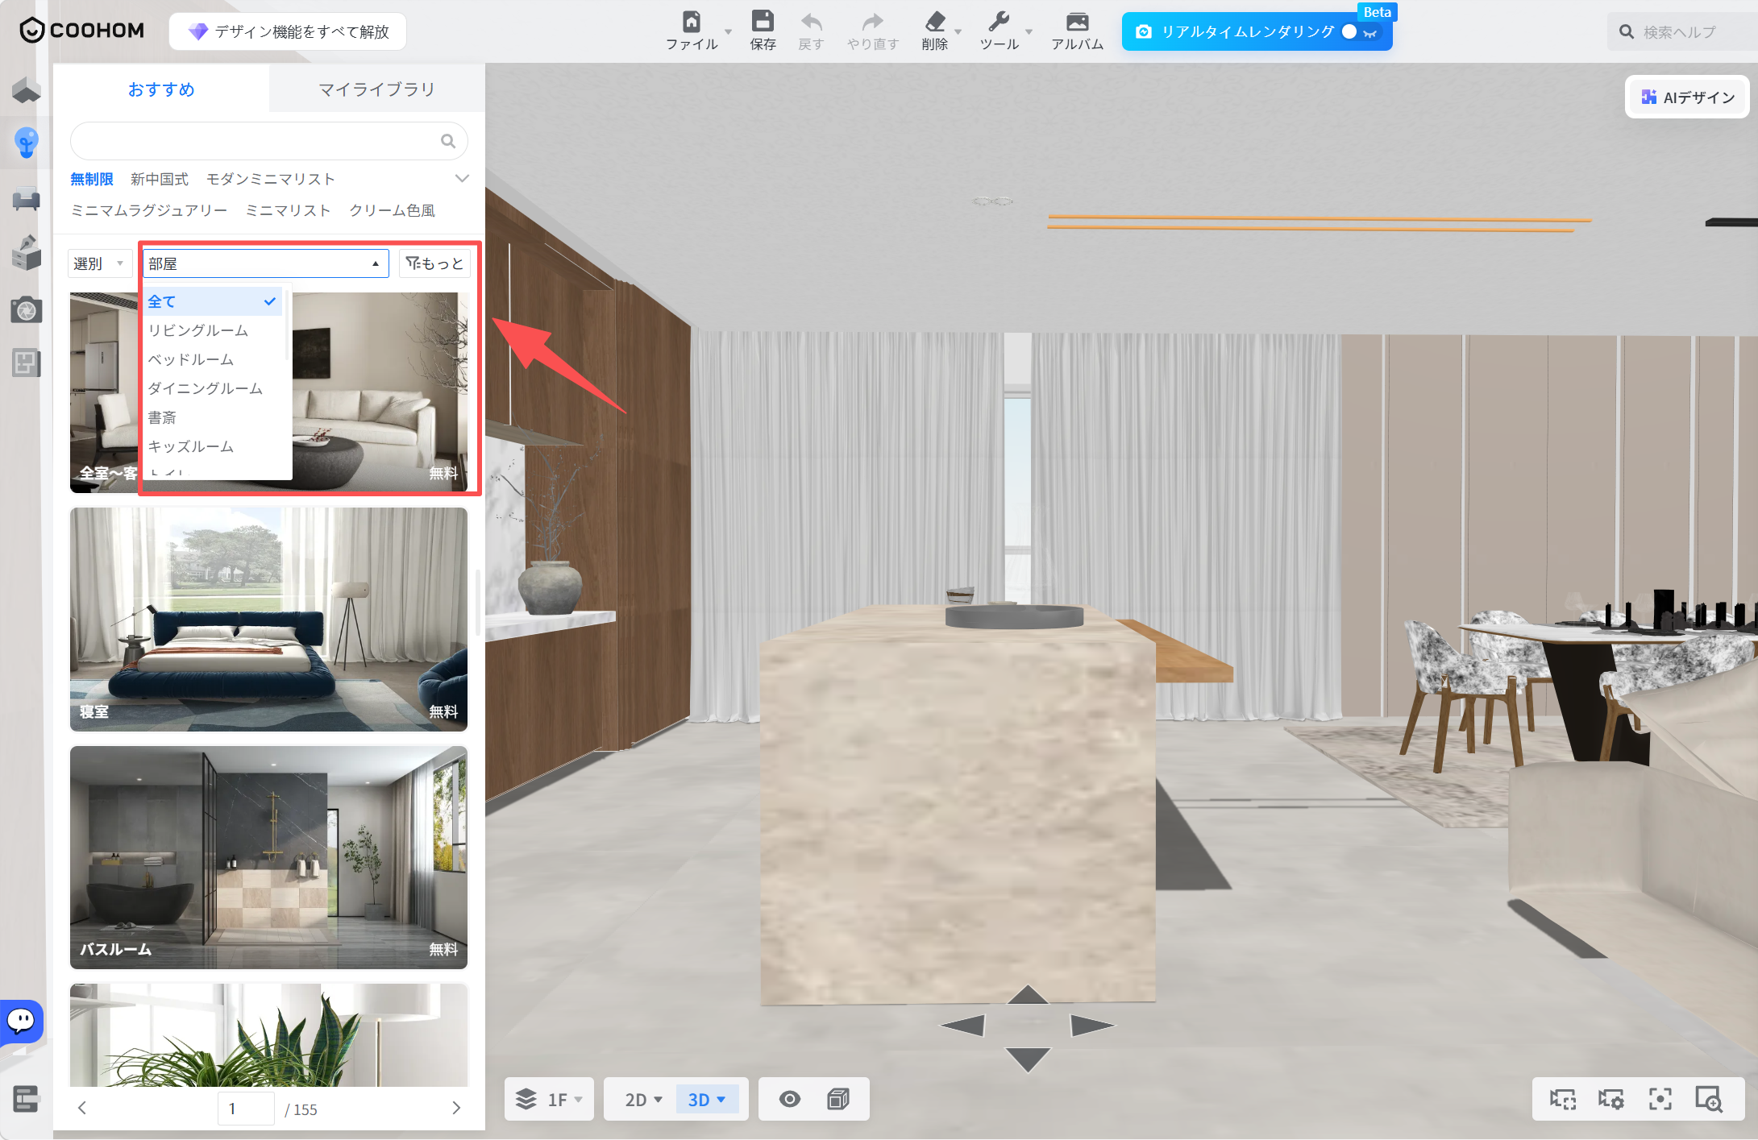Switch to 3D view mode
Screen dimensions: 1758x1140
click(707, 1100)
